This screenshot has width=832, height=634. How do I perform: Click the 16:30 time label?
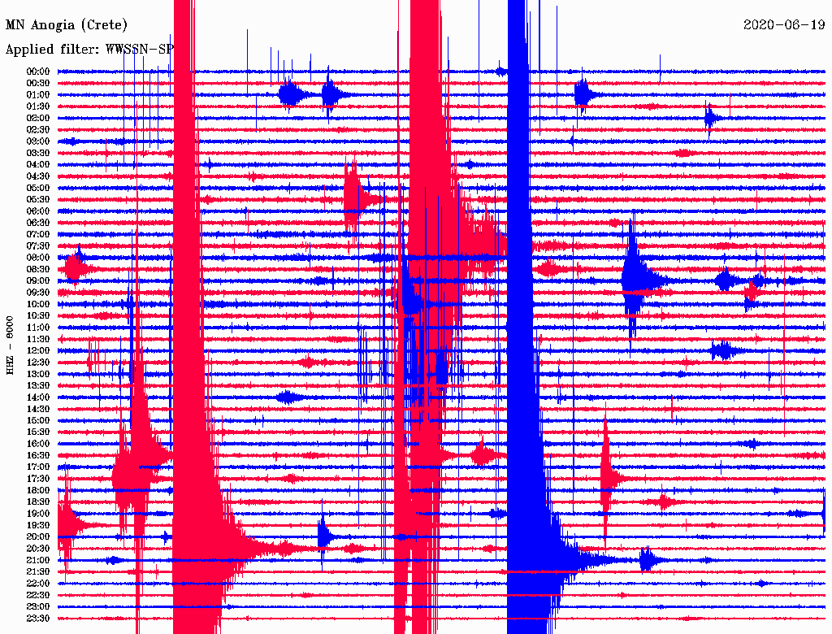38,455
